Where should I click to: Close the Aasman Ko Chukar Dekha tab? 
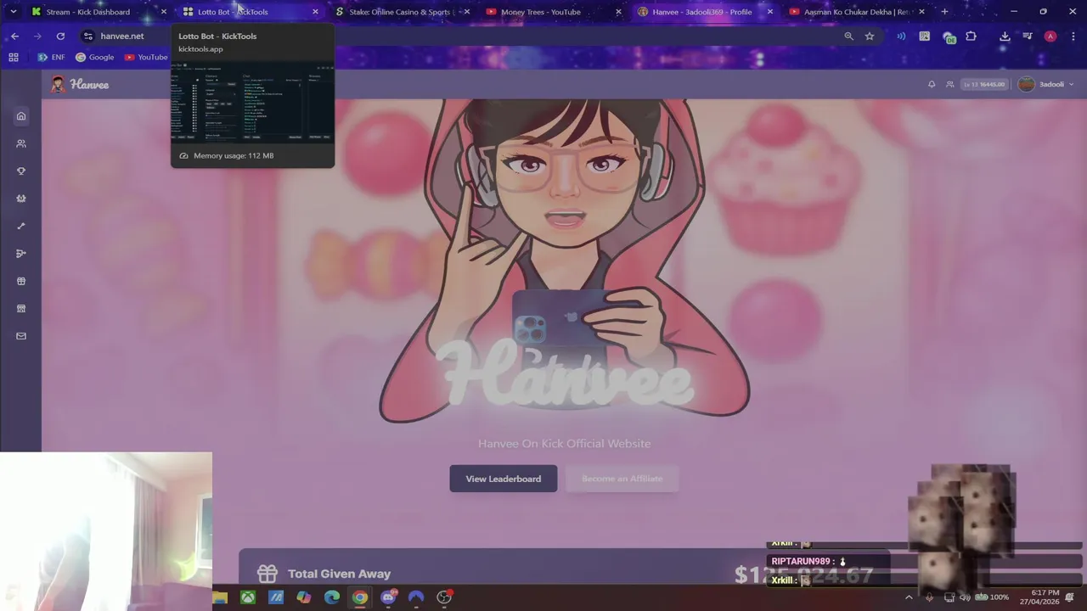(x=921, y=12)
